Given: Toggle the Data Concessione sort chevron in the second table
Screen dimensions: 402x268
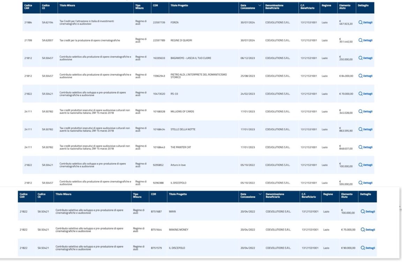Looking at the screenshot, I should [260, 194].
